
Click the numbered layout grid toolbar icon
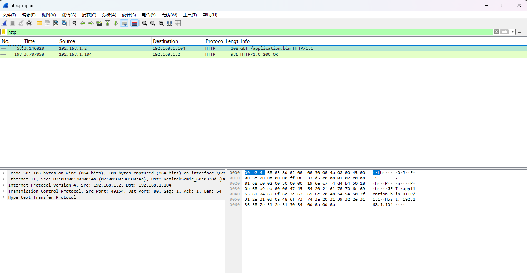[x=178, y=23]
